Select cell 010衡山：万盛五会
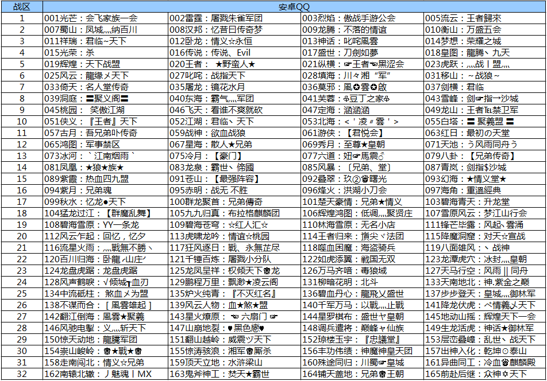 [x=484, y=30]
